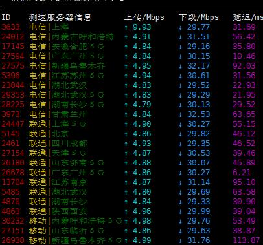
Task: Select server ID 30232
Action: 13,221
